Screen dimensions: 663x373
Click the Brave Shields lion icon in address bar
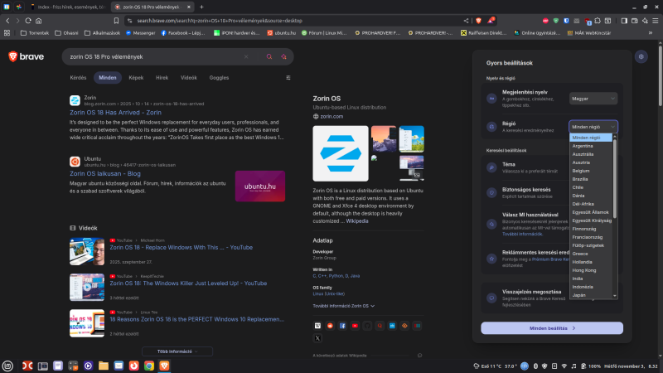pos(479,20)
